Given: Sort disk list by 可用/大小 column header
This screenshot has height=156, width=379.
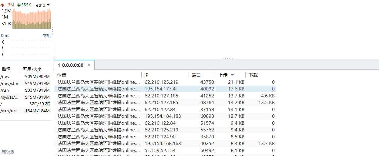Looking at the screenshot, I should [32, 69].
